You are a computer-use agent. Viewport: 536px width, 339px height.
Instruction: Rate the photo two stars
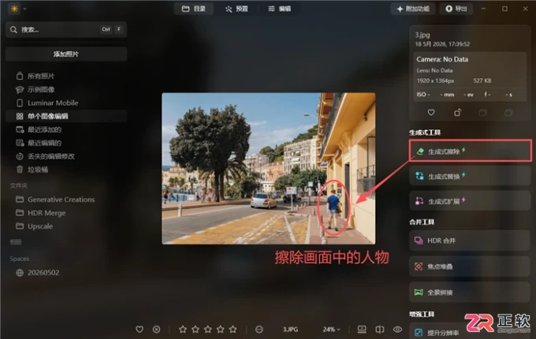pyautogui.click(x=195, y=330)
